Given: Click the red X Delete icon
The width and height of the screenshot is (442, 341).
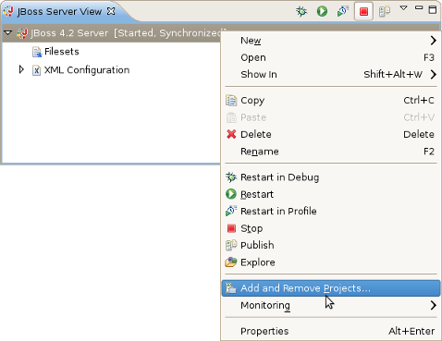Looking at the screenshot, I should (231, 134).
